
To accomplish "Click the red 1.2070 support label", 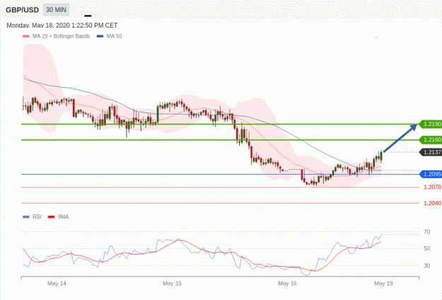I will (x=432, y=187).
